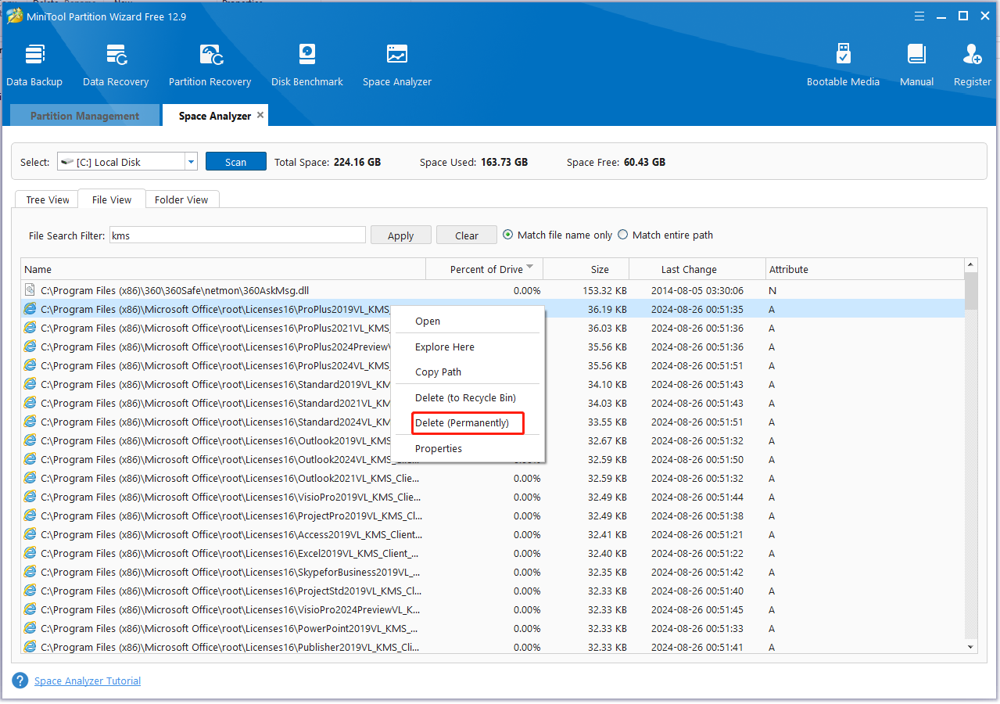Select the ProPlus2019VL_KMS file row

pos(493,309)
